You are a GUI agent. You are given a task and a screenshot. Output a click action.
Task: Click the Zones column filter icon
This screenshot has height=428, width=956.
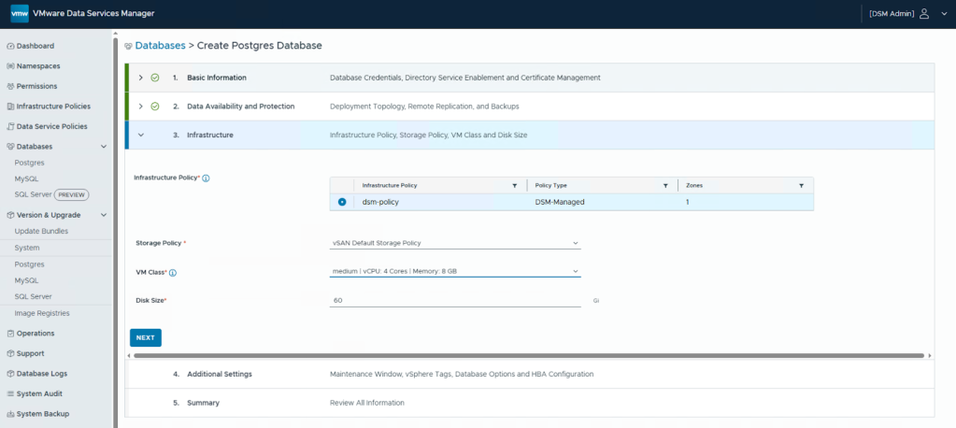(801, 186)
